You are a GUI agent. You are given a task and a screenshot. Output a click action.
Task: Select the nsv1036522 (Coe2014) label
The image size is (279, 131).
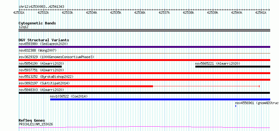69,96
